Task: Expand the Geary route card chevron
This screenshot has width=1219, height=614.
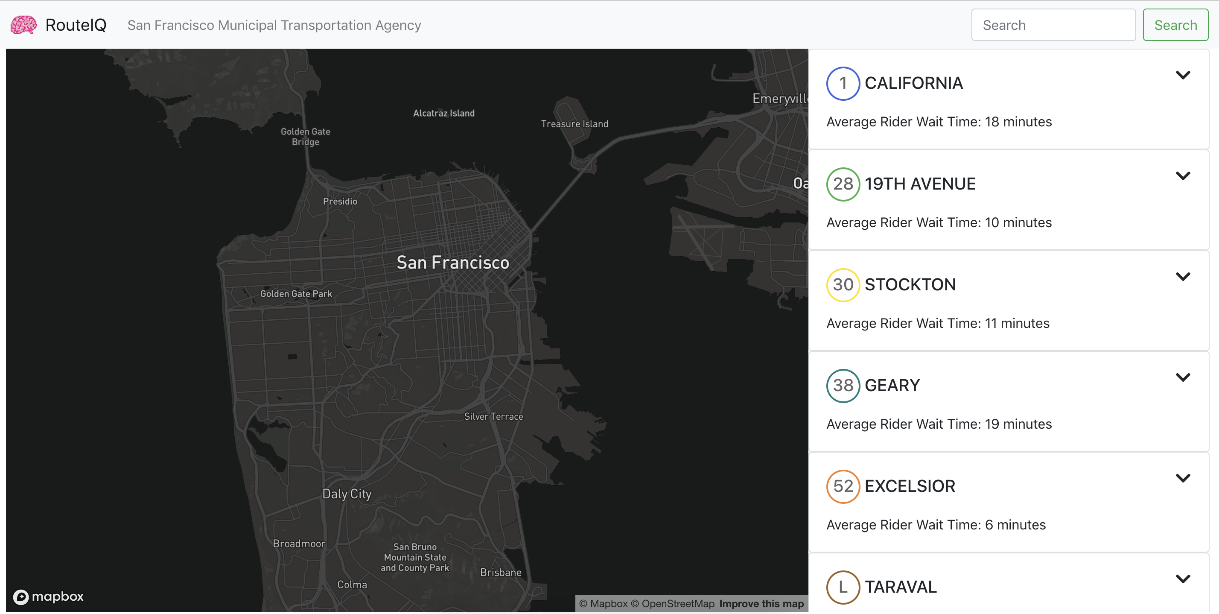Action: click(1183, 378)
